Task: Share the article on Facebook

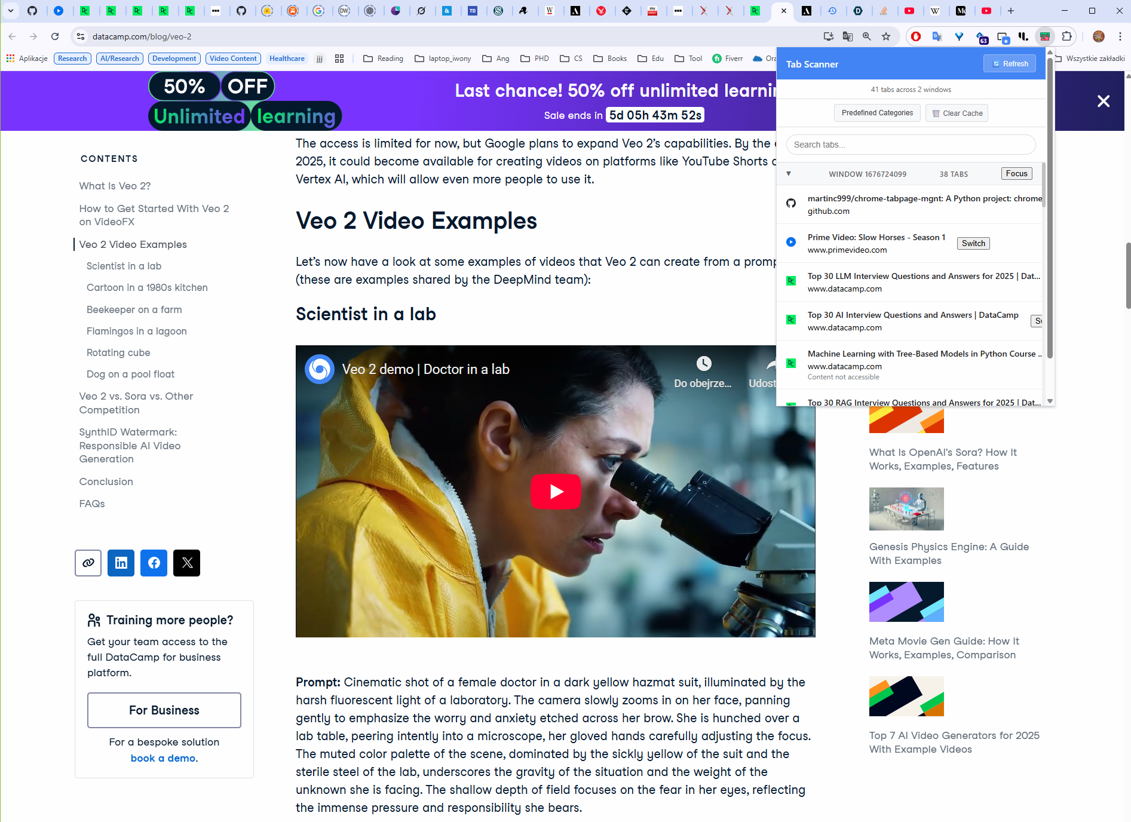Action: (x=154, y=563)
